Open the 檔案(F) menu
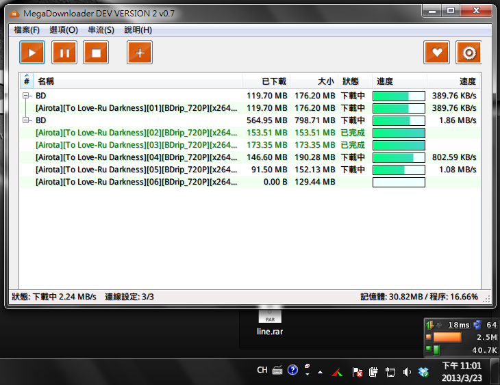 pyautogui.click(x=27, y=30)
